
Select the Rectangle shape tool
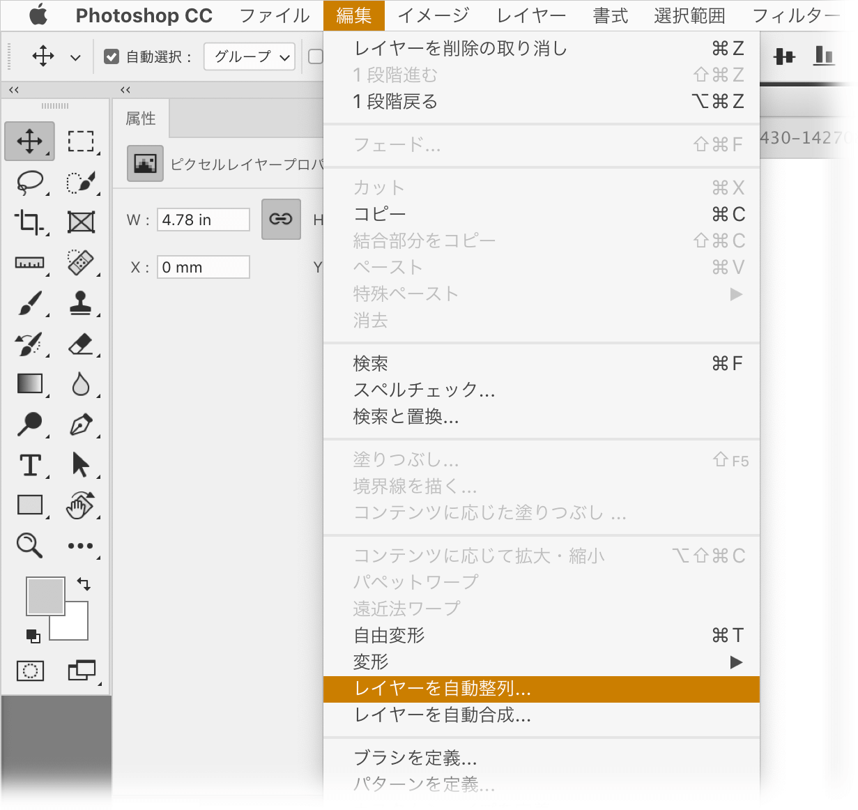coord(30,505)
